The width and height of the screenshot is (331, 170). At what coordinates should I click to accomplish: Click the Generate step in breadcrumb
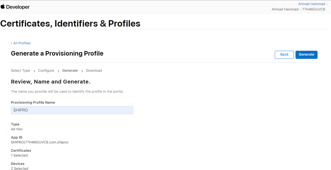coord(70,71)
